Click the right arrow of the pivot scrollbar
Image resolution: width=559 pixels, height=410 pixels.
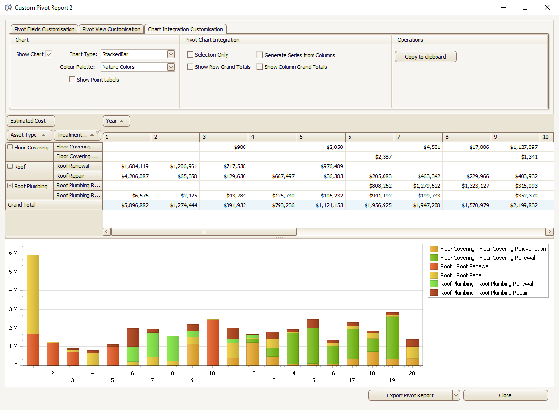pyautogui.click(x=549, y=231)
